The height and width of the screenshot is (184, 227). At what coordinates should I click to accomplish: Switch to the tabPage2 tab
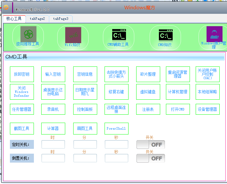pyautogui.click(x=37, y=19)
